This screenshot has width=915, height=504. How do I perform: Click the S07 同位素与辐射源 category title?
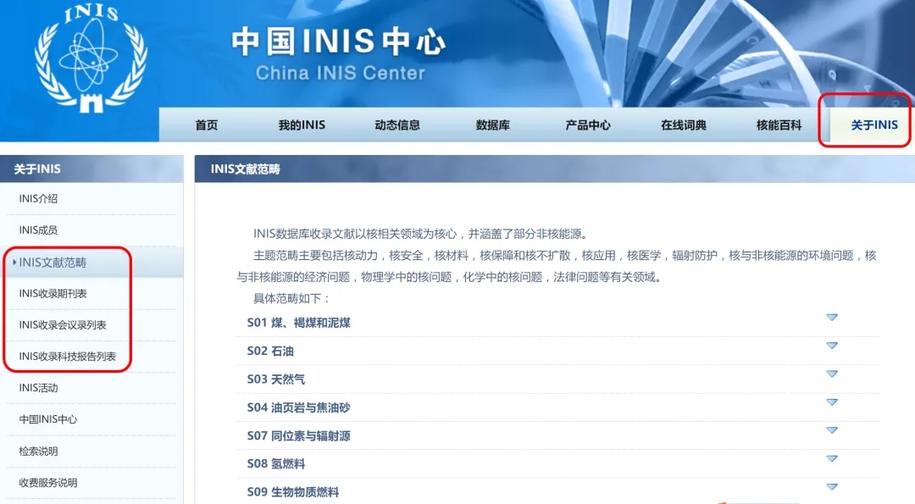point(298,435)
